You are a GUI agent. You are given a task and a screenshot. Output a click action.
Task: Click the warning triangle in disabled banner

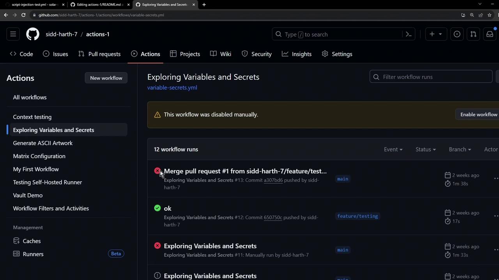[157, 115]
